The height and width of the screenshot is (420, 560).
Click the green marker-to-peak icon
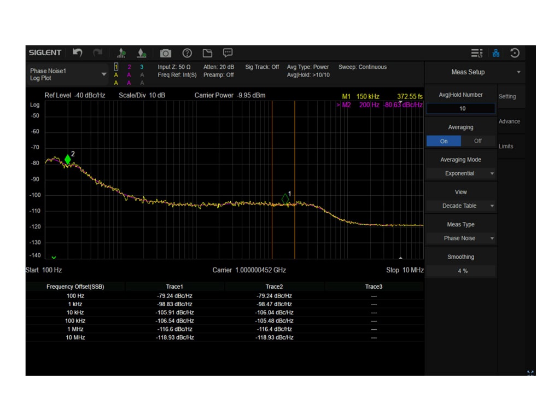142,53
